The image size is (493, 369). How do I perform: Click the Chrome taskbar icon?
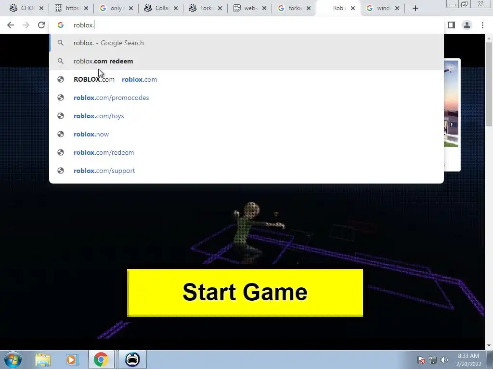(101, 359)
